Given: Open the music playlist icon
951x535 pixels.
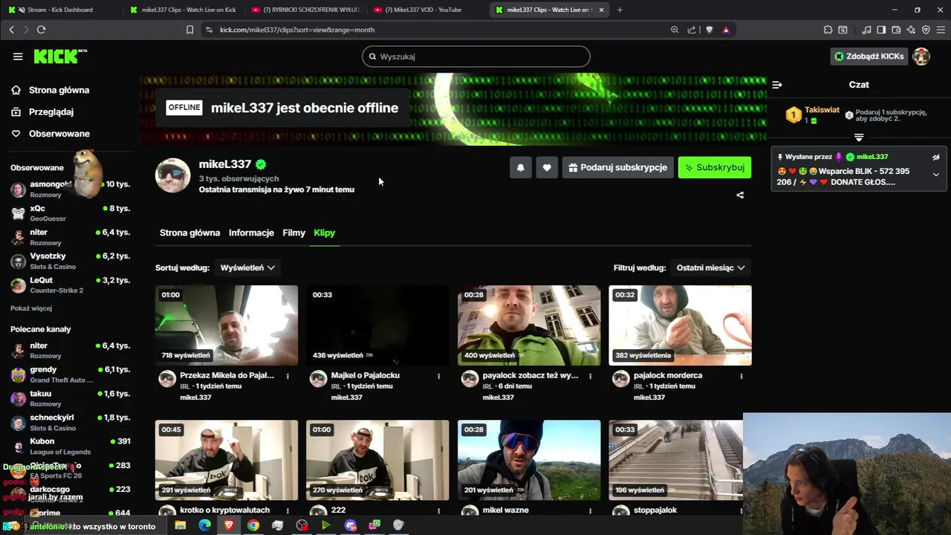Looking at the screenshot, I should pos(866,30).
